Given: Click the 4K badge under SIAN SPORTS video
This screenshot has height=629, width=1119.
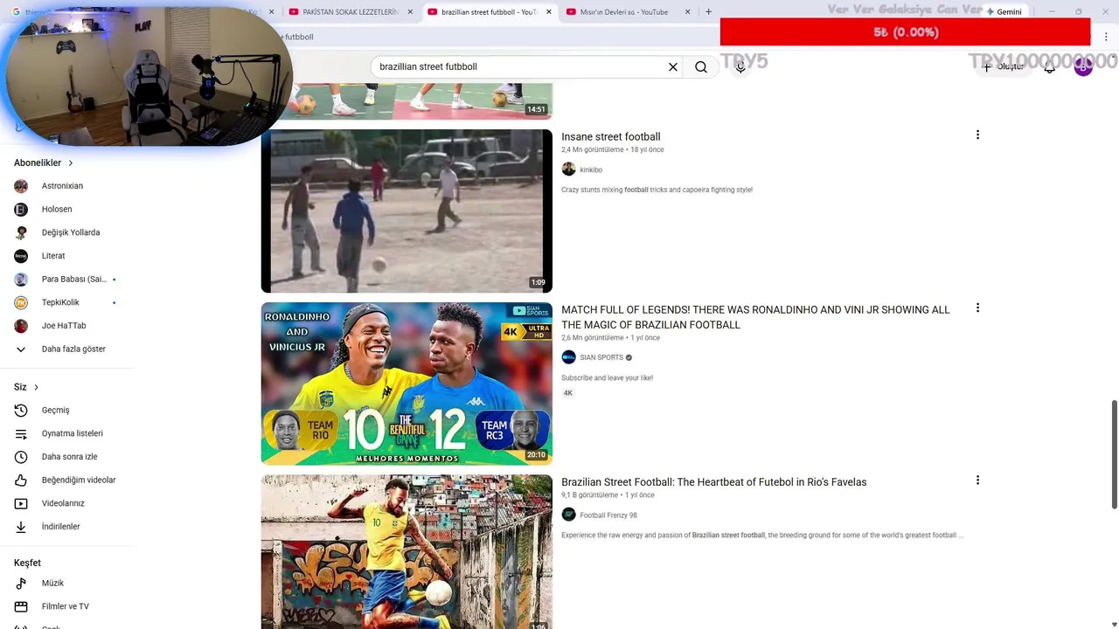Looking at the screenshot, I should pyautogui.click(x=567, y=393).
